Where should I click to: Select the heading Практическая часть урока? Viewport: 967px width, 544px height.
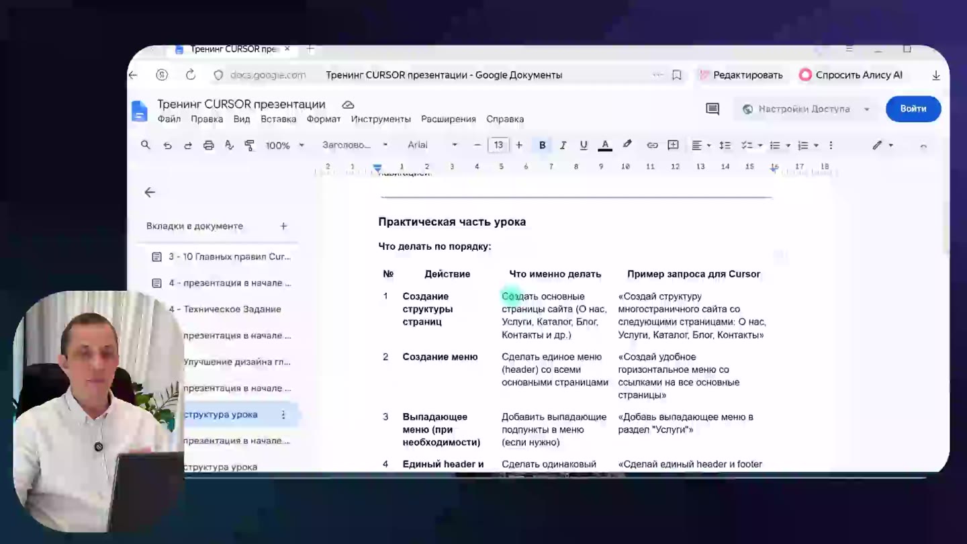click(452, 222)
